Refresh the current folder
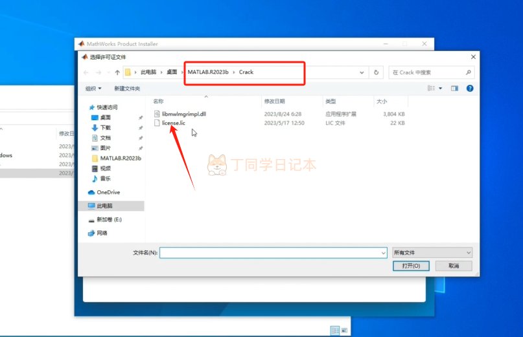 (x=377, y=72)
